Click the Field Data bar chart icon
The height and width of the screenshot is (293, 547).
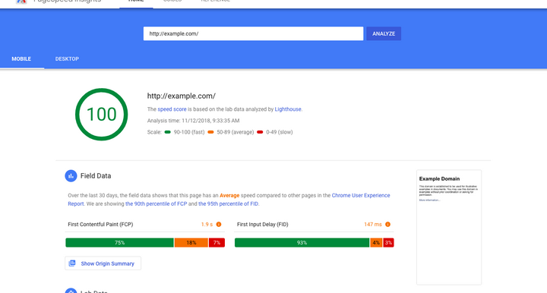click(x=71, y=176)
